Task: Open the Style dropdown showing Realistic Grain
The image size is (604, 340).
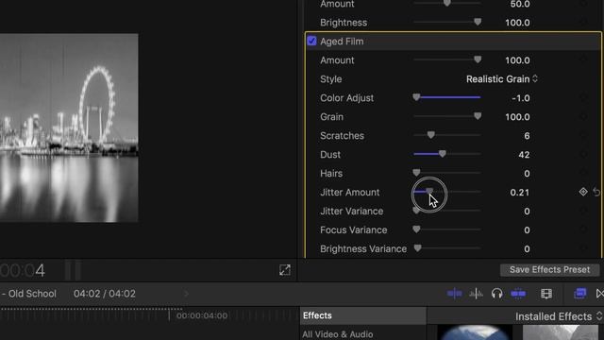Action: tap(501, 79)
